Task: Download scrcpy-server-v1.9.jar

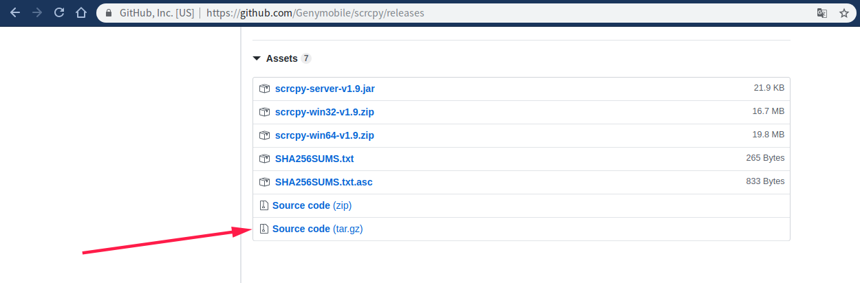Action: [324, 89]
